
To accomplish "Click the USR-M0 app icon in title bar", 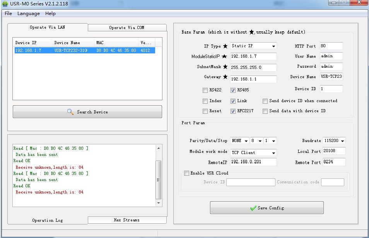I will click(5, 4).
